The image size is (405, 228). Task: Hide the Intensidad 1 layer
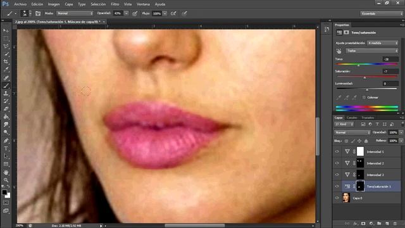(x=337, y=152)
